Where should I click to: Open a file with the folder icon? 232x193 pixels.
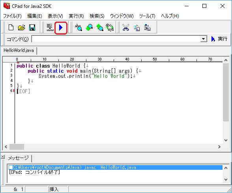[21, 28]
